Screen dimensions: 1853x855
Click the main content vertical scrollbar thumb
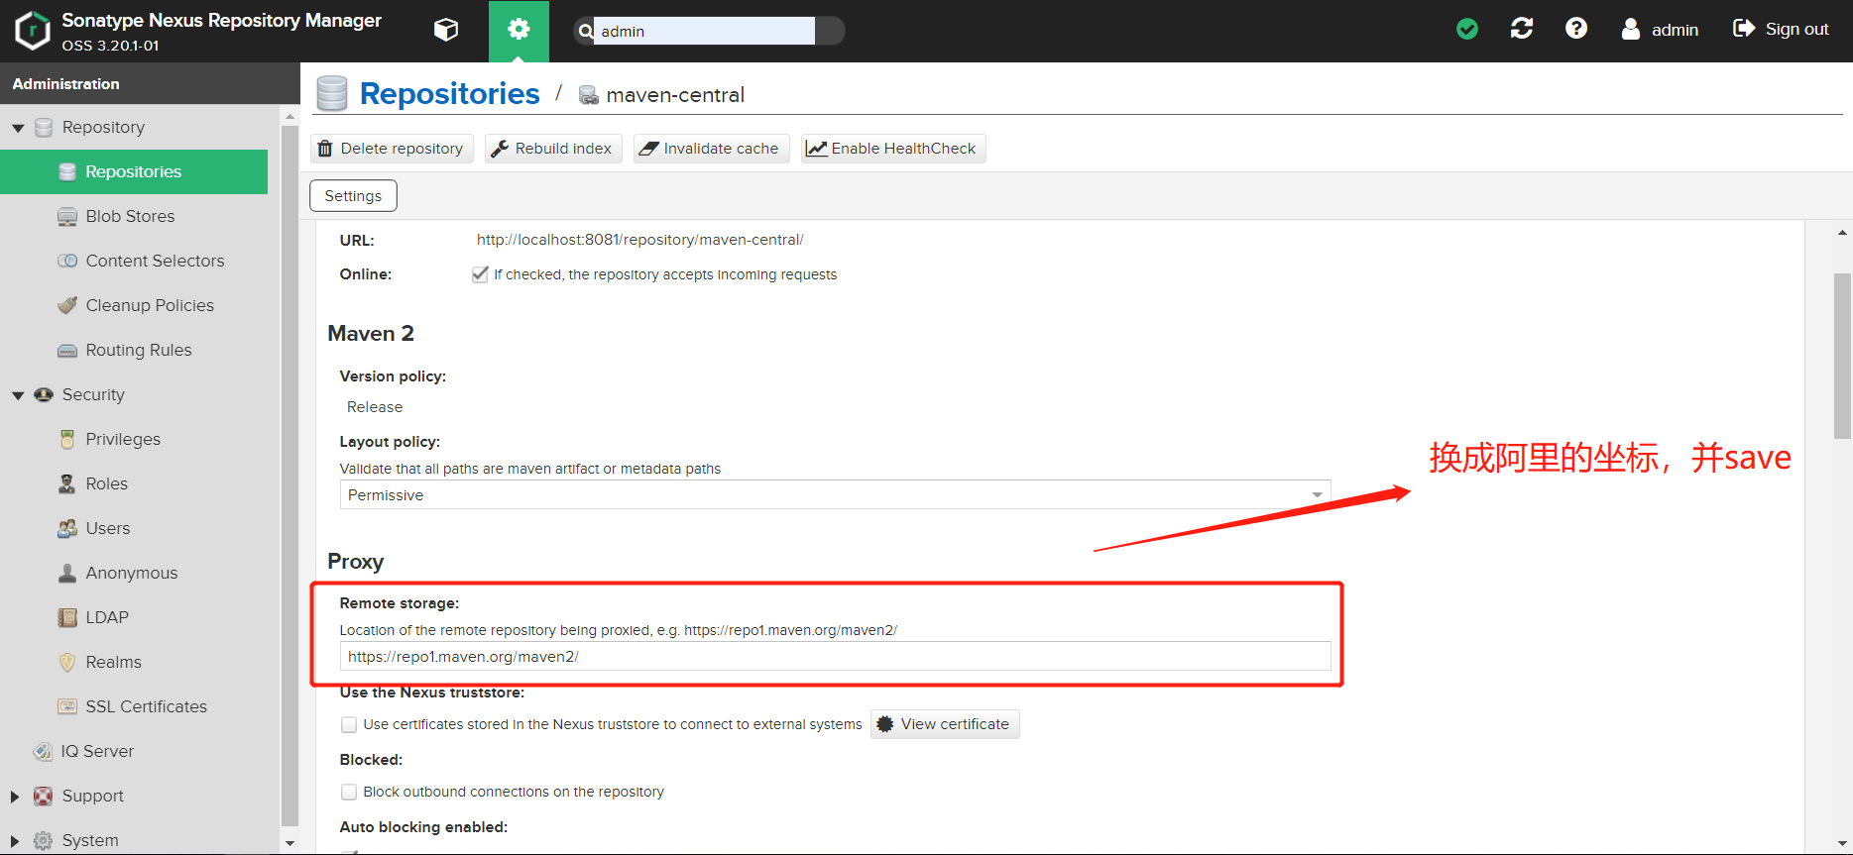(x=1842, y=356)
